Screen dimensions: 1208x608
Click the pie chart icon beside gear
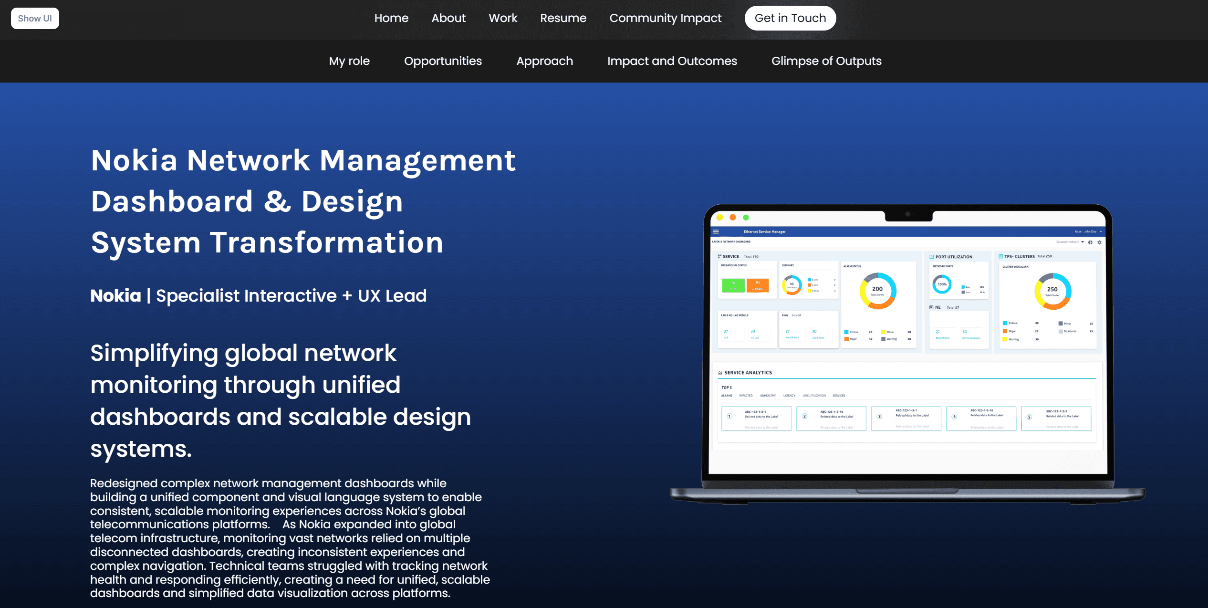pos(1090,242)
